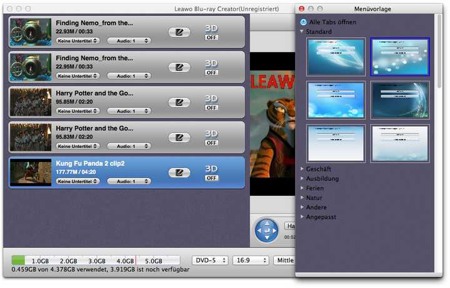Select first Finding Nemo clip thumbnail

[31, 32]
